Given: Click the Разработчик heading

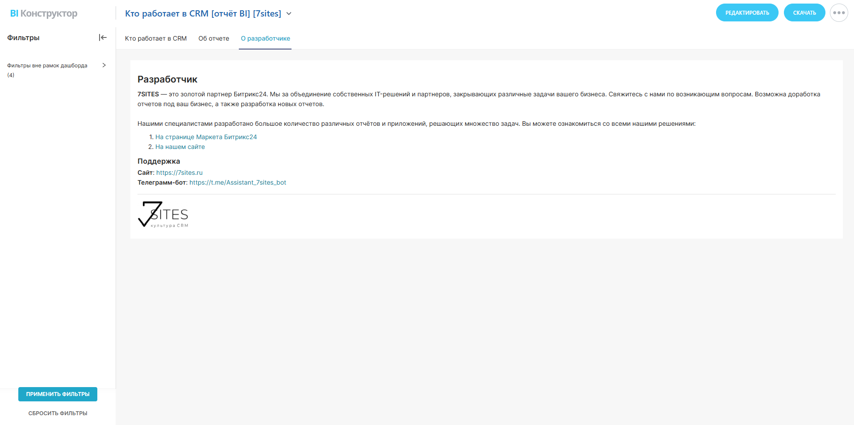Looking at the screenshot, I should (x=167, y=79).
